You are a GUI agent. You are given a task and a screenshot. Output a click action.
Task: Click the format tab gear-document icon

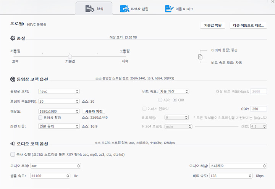pyautogui.click(x=90, y=8)
